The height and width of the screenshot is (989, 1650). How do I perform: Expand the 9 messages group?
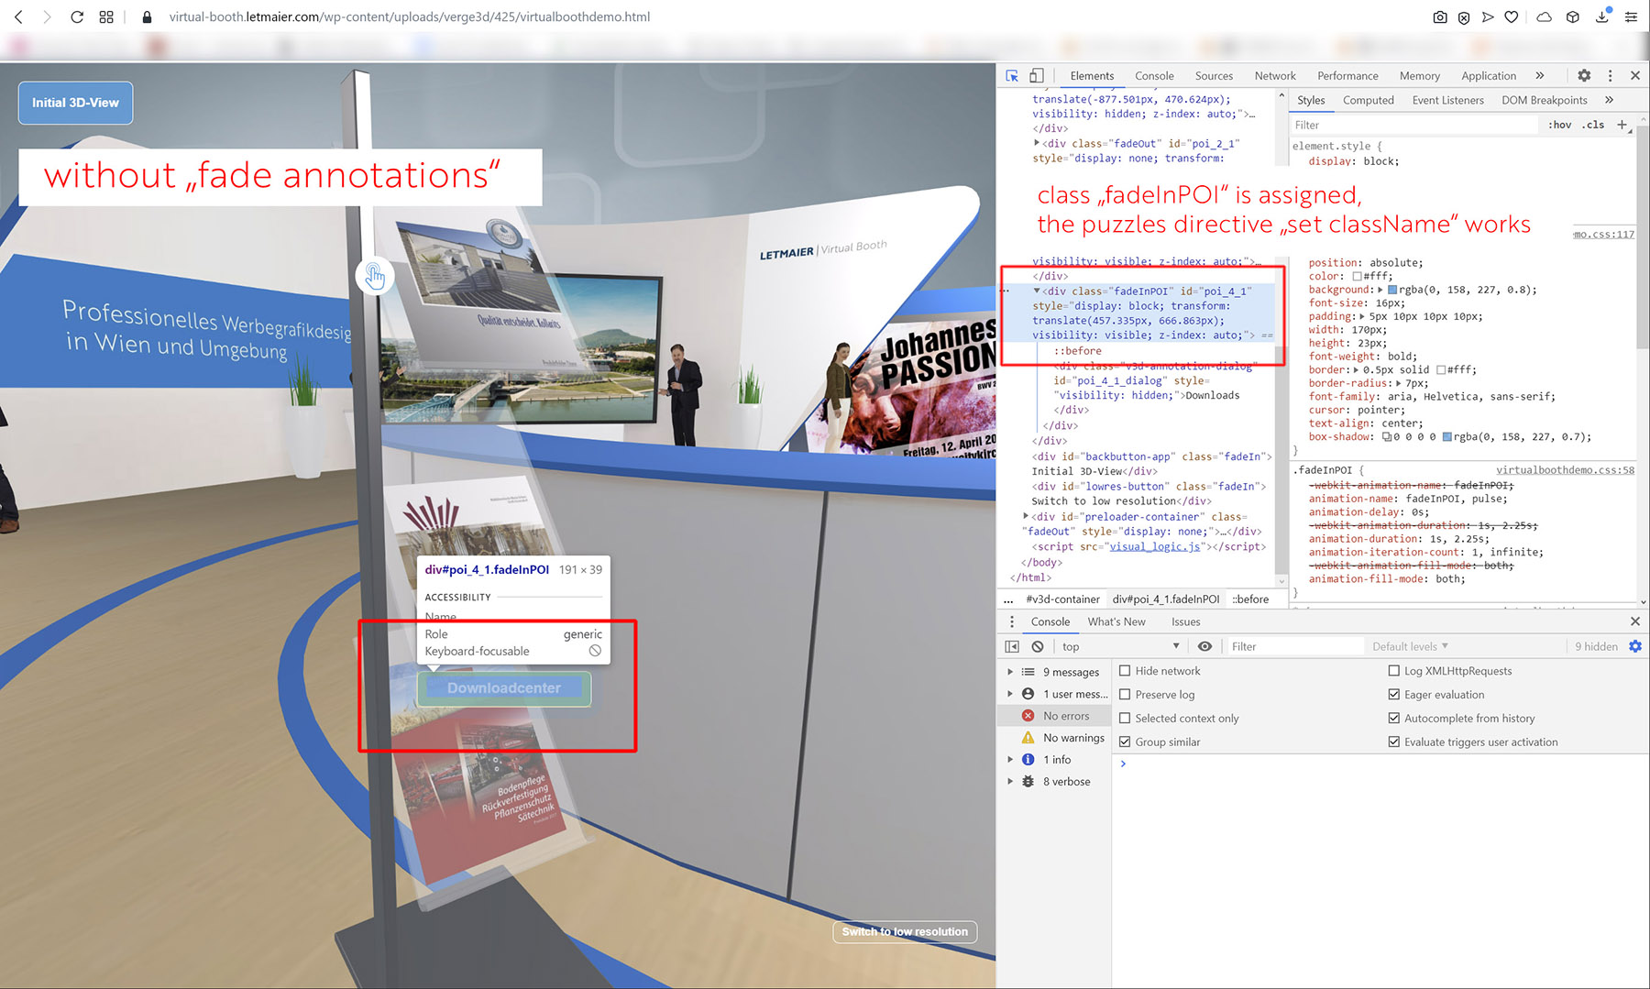pos(1011,672)
